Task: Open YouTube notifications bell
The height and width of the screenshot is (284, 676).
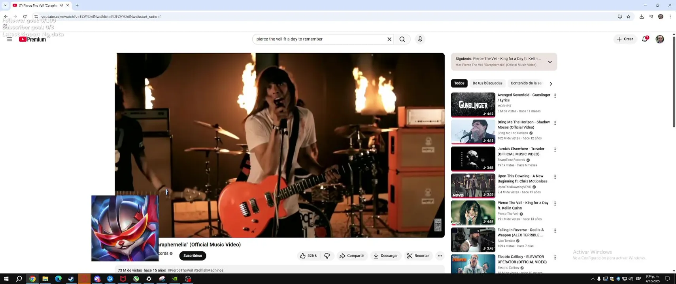Action: coord(645,39)
